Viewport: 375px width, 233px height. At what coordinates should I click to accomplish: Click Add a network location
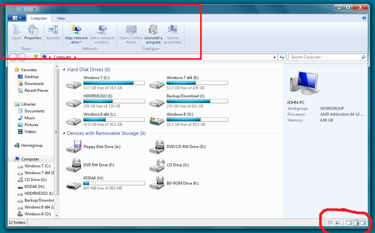click(102, 34)
